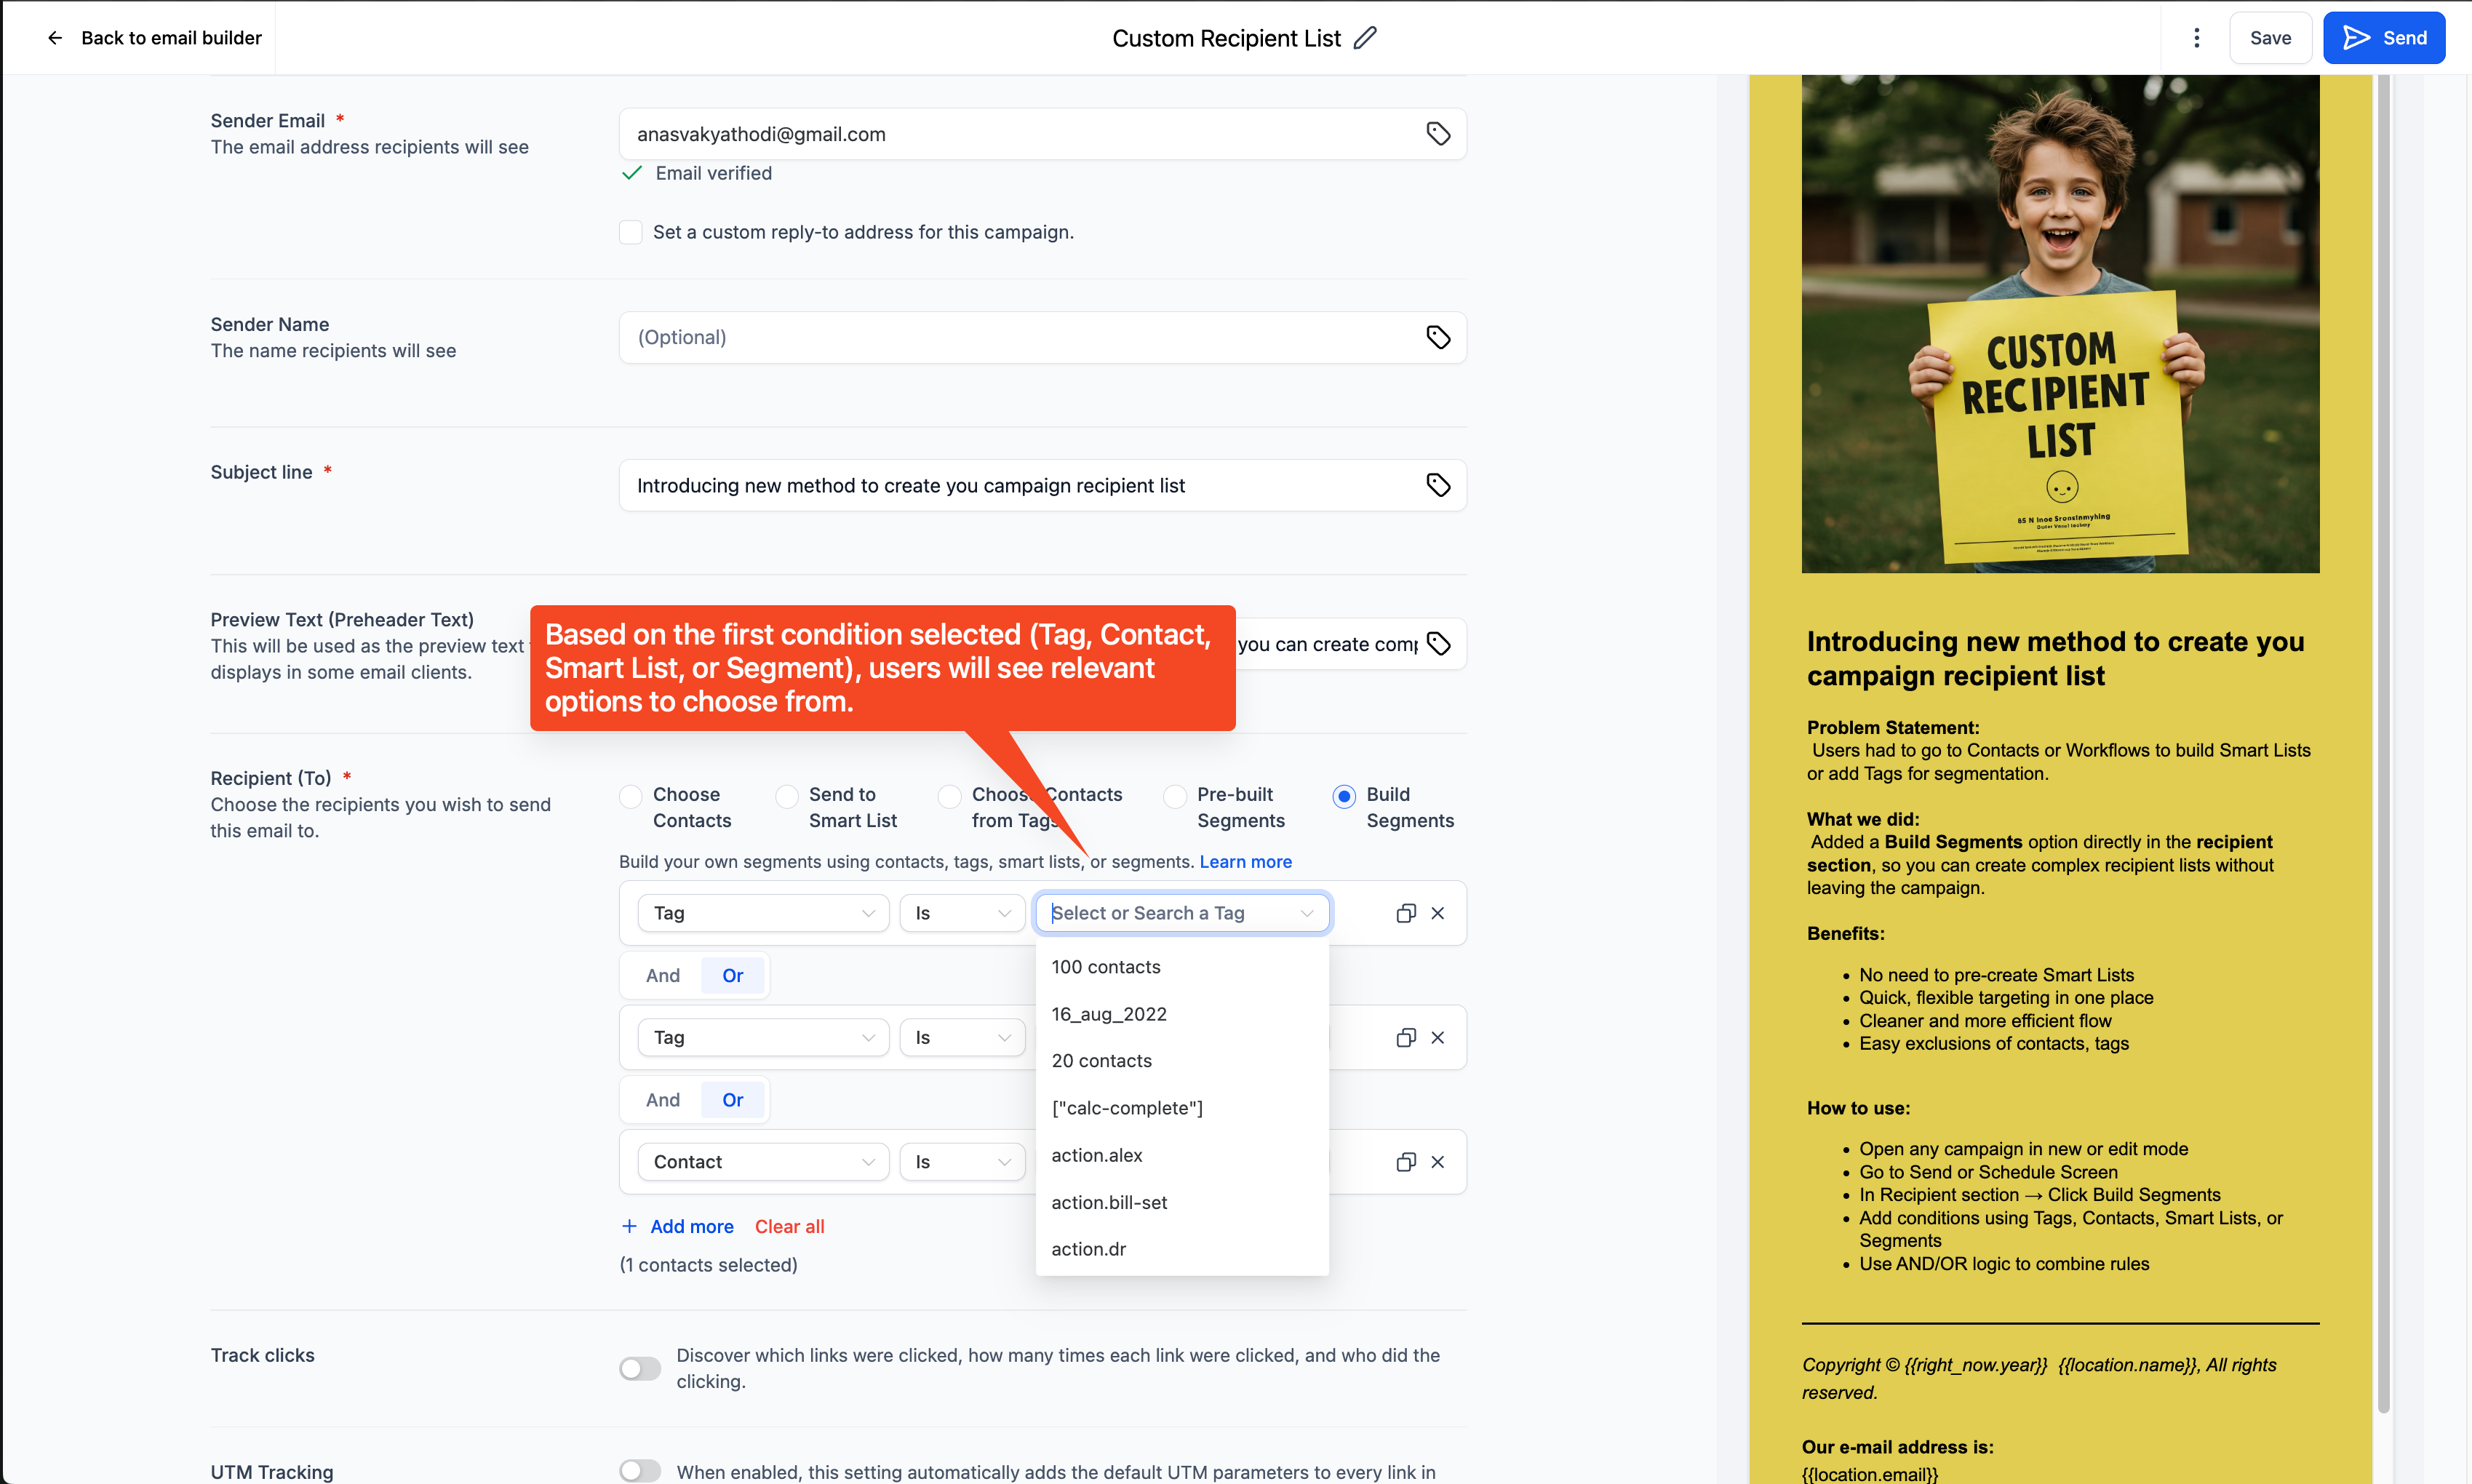The image size is (2472, 1484).
Task: Duplicate the first Tag condition row
Action: click(x=1405, y=913)
